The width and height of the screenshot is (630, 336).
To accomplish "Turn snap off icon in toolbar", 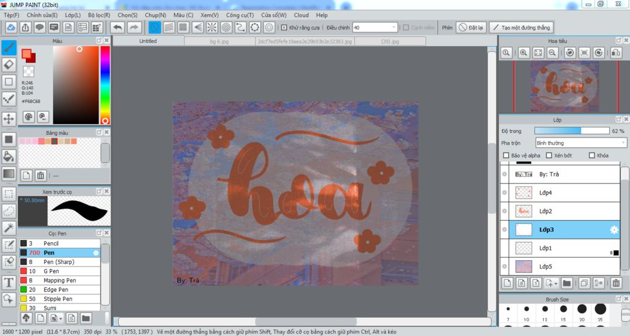I will pyautogui.click(x=154, y=27).
